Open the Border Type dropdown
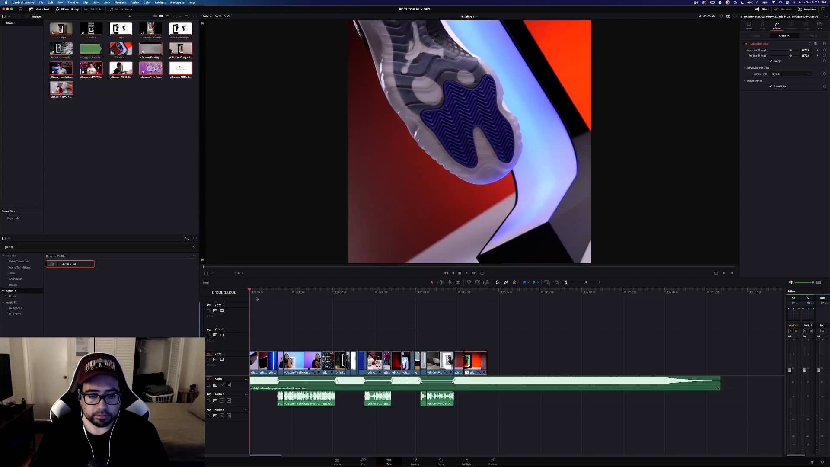This screenshot has width=830, height=467. coord(790,74)
